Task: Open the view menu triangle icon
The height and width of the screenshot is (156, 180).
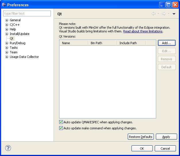Action: [174, 14]
